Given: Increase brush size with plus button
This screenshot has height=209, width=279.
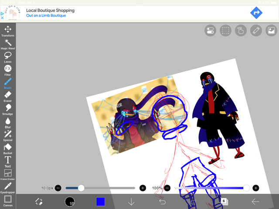Looking at the screenshot, I should [x=143, y=188].
